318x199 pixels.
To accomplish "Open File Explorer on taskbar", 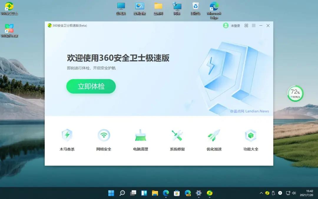I will point(155,193).
